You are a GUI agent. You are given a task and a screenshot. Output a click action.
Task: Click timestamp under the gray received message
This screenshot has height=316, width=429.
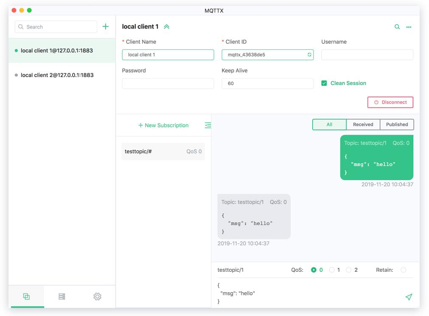243,243
